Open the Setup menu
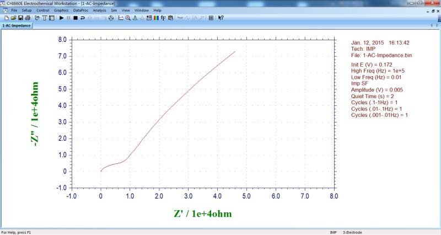 pos(26,10)
